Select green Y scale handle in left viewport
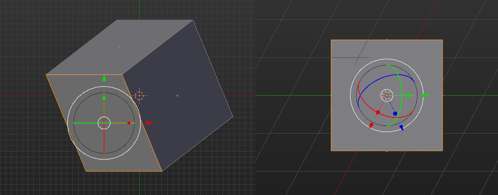The image size is (498, 195). [104, 98]
